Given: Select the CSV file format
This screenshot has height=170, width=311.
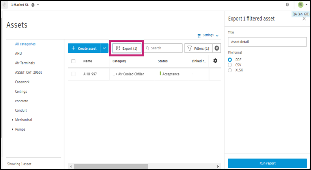Looking at the screenshot, I should (230, 65).
